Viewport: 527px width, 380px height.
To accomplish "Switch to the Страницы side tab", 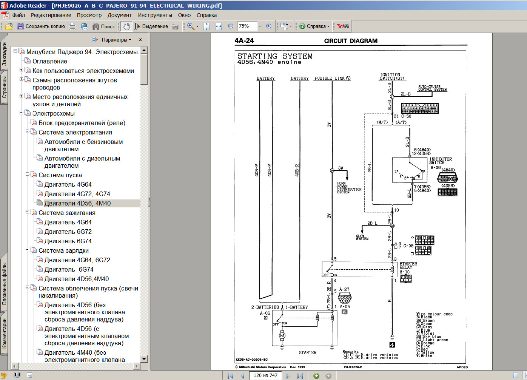I will click(5, 88).
